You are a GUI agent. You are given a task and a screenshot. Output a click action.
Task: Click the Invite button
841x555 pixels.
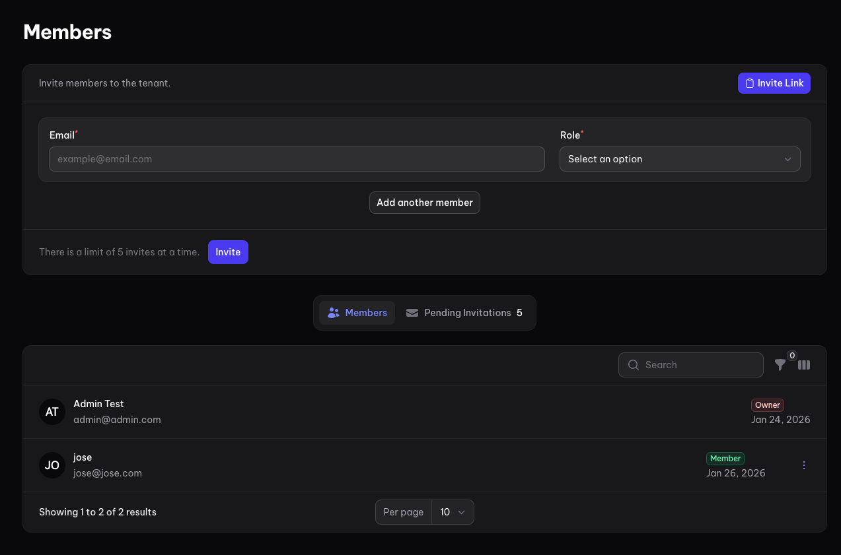(x=228, y=252)
